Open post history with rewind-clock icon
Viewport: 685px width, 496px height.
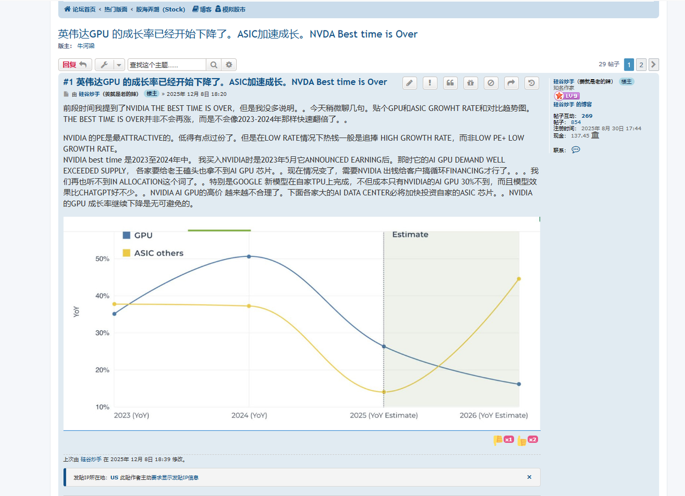532,83
